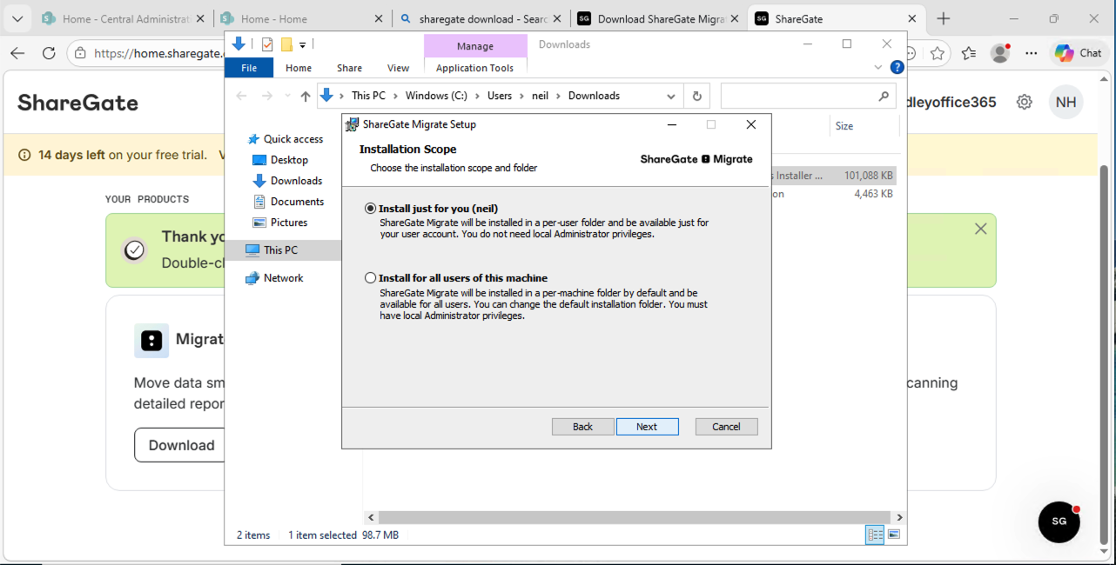
Task: Switch to Home - Central Administration tab
Action: [124, 18]
